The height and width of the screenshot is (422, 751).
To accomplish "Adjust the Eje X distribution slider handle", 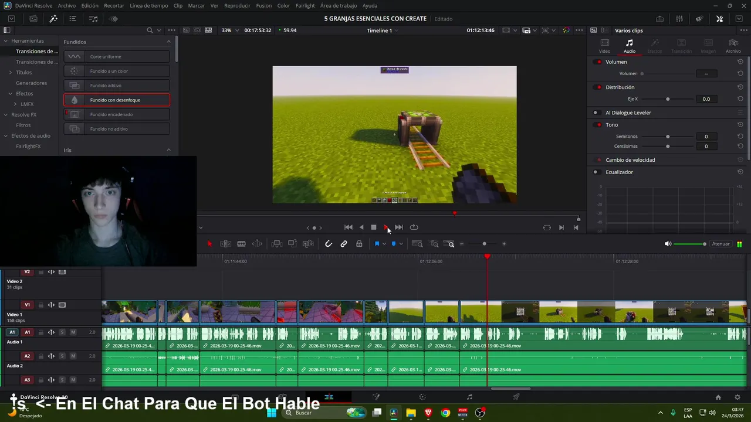I will pos(668,99).
